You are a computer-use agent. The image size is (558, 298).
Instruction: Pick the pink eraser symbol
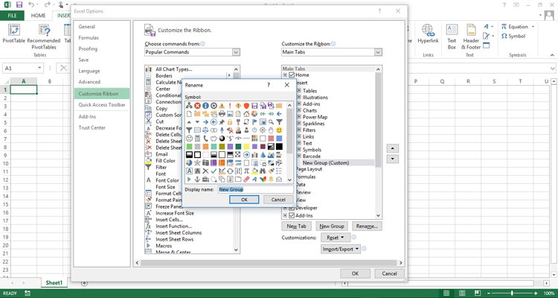(246, 180)
